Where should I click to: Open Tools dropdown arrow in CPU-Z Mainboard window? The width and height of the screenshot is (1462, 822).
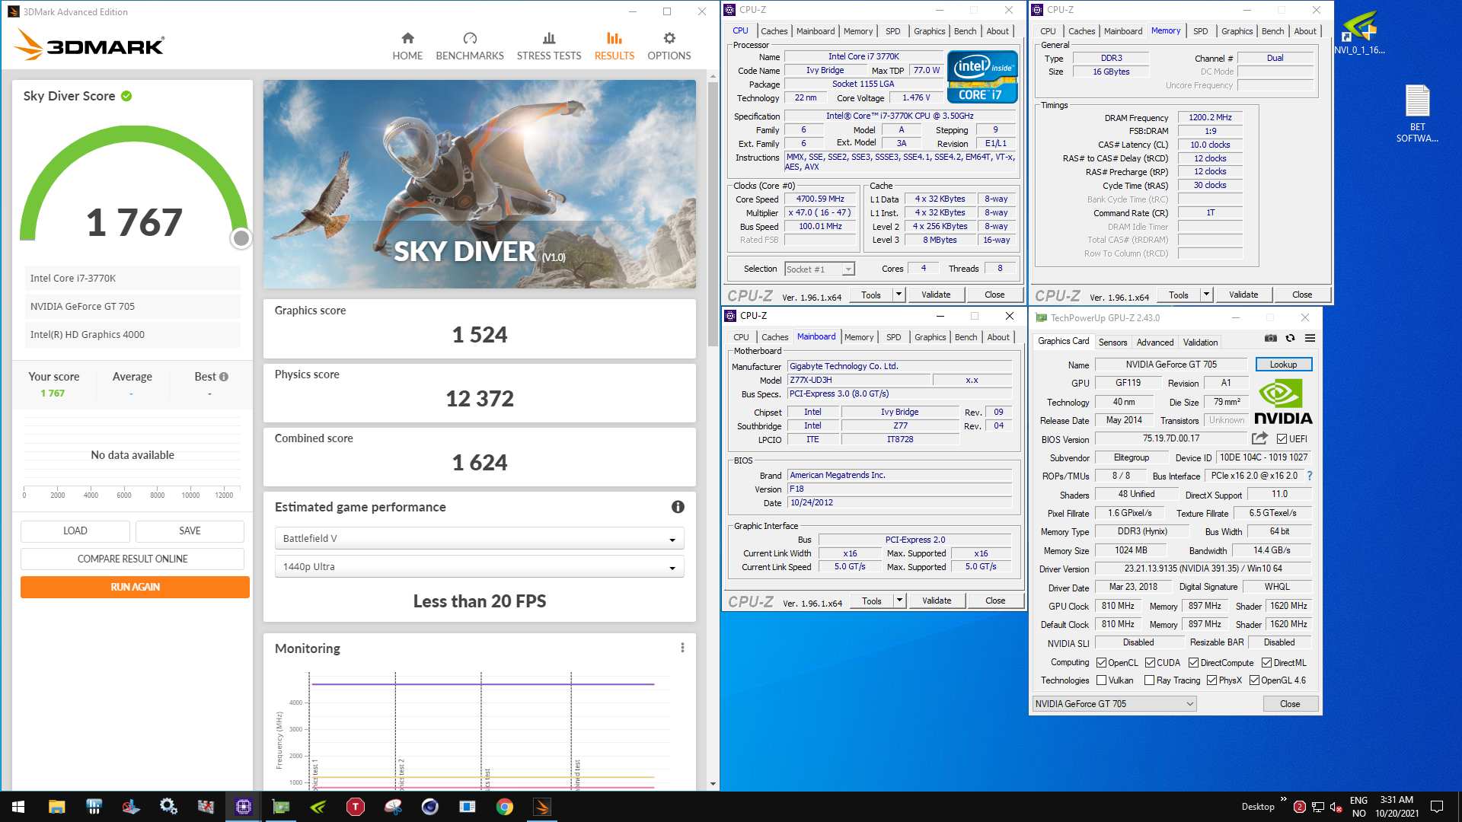[x=899, y=601]
